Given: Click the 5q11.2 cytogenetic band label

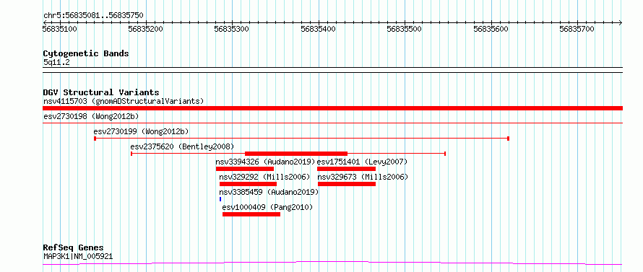Looking at the screenshot, I should click(56, 62).
